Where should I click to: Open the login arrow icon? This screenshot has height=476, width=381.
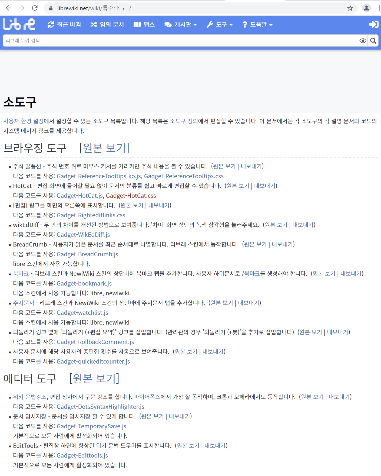(374, 24)
